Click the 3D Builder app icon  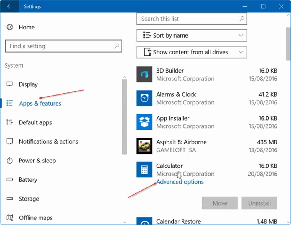(144, 74)
